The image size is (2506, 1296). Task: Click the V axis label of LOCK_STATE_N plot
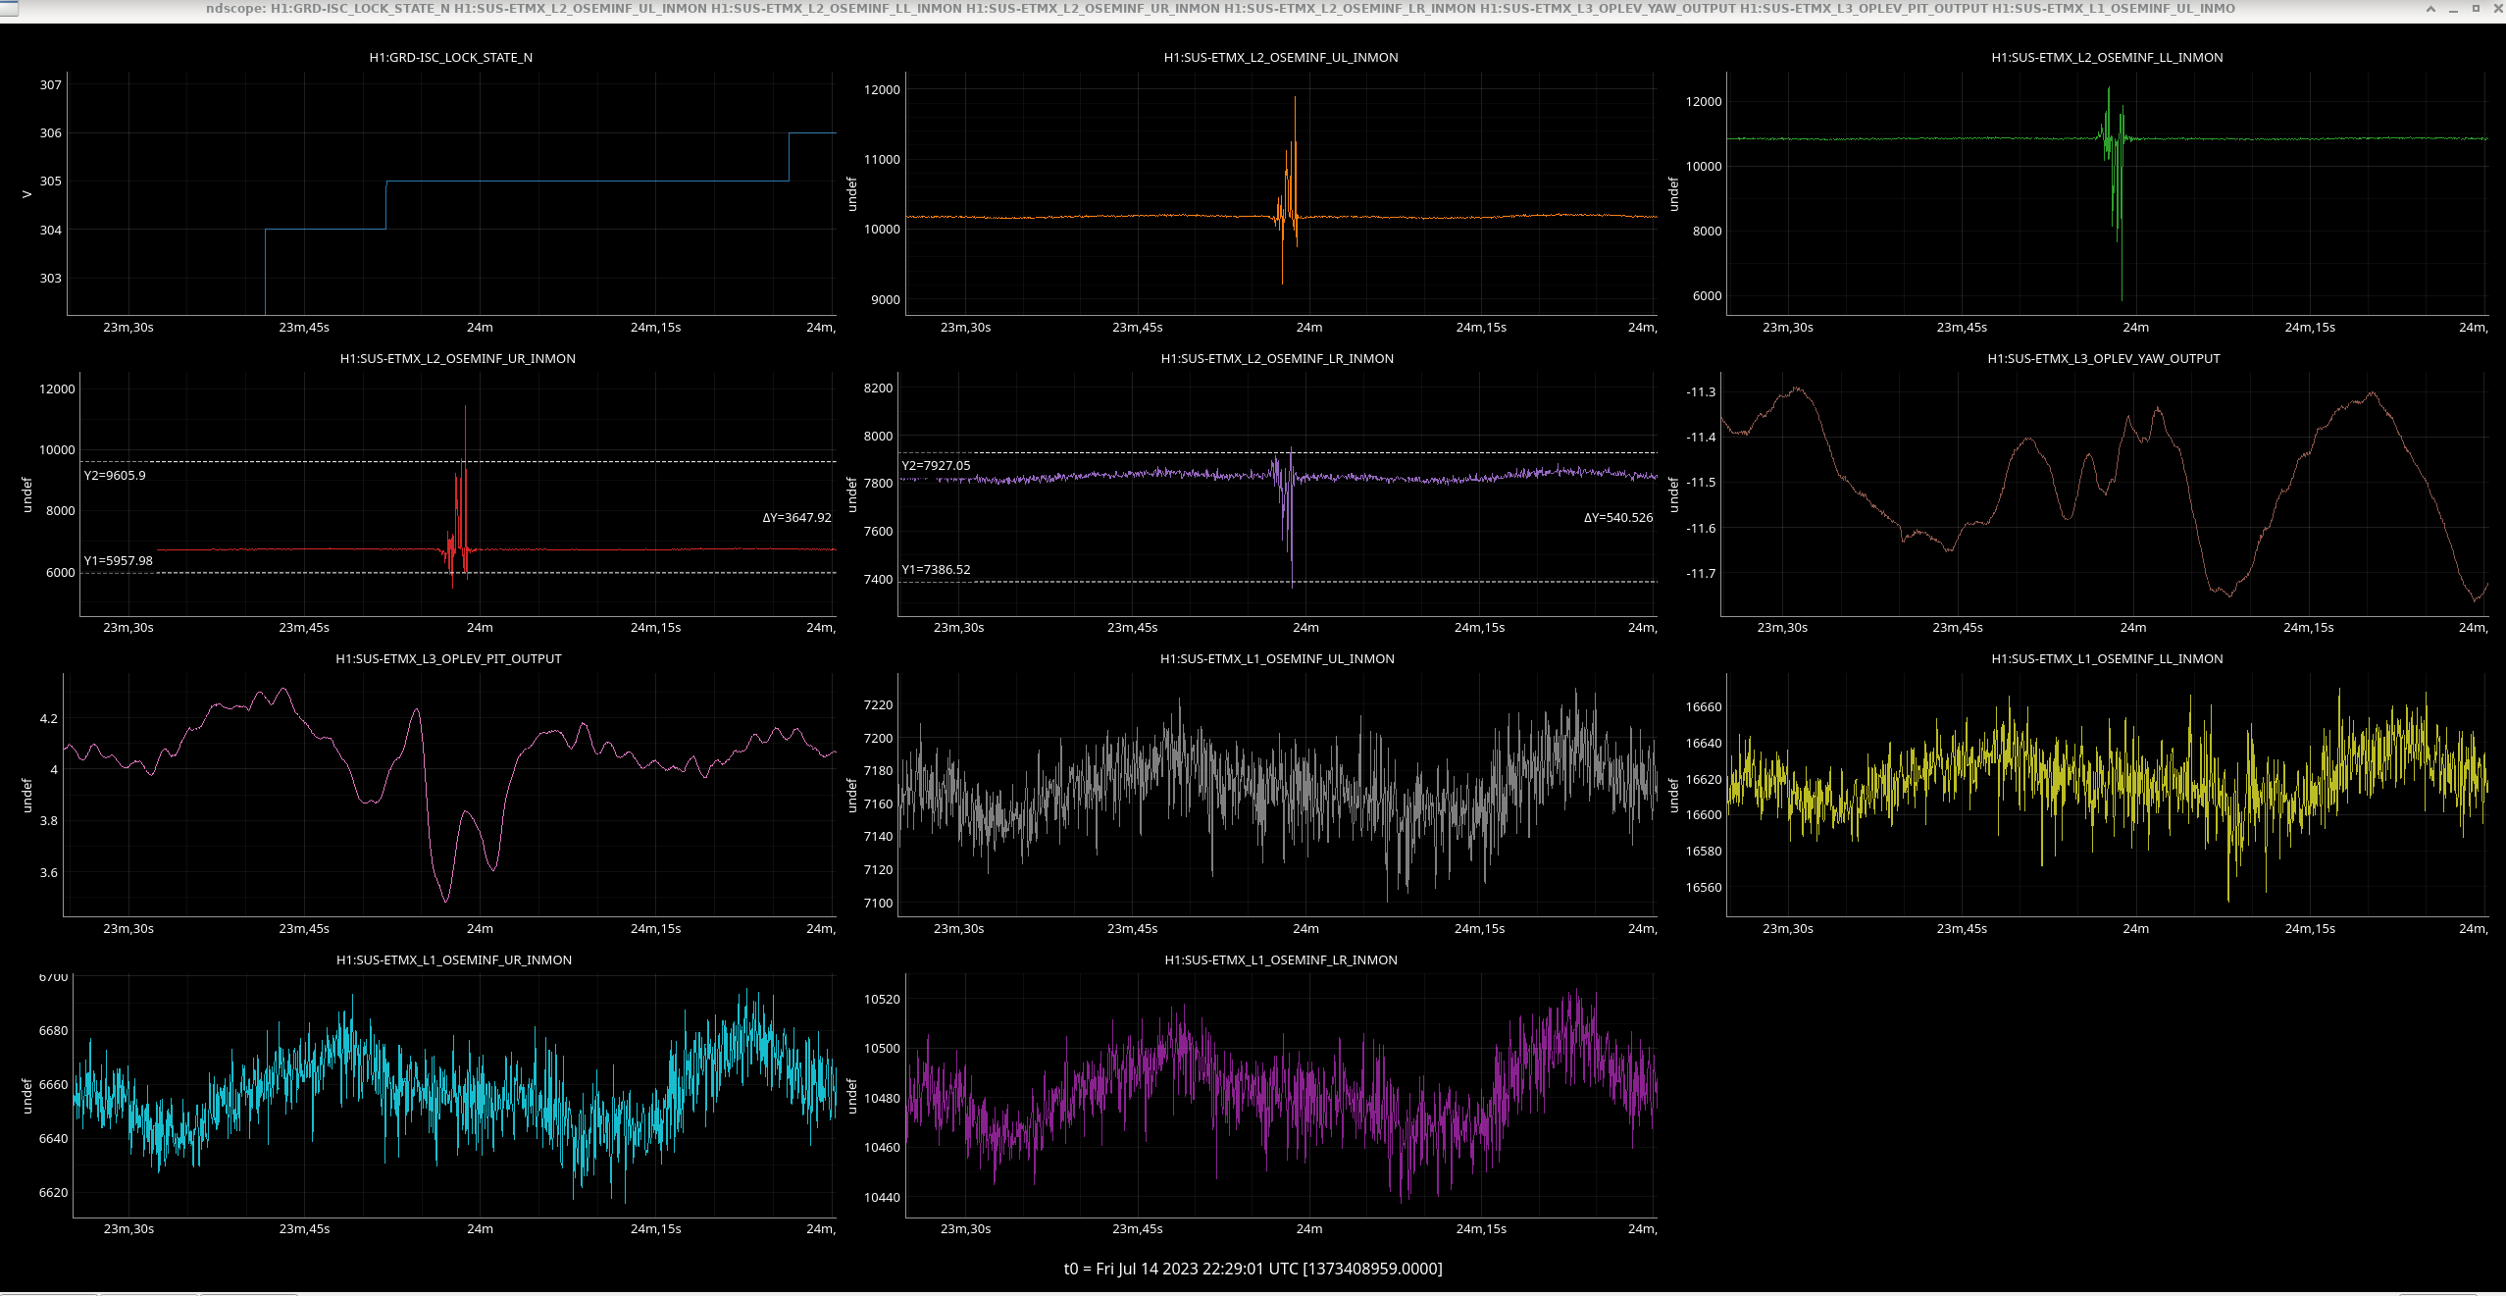click(x=26, y=194)
